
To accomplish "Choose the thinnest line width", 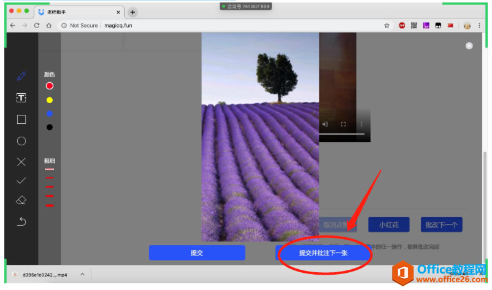I will (50, 169).
